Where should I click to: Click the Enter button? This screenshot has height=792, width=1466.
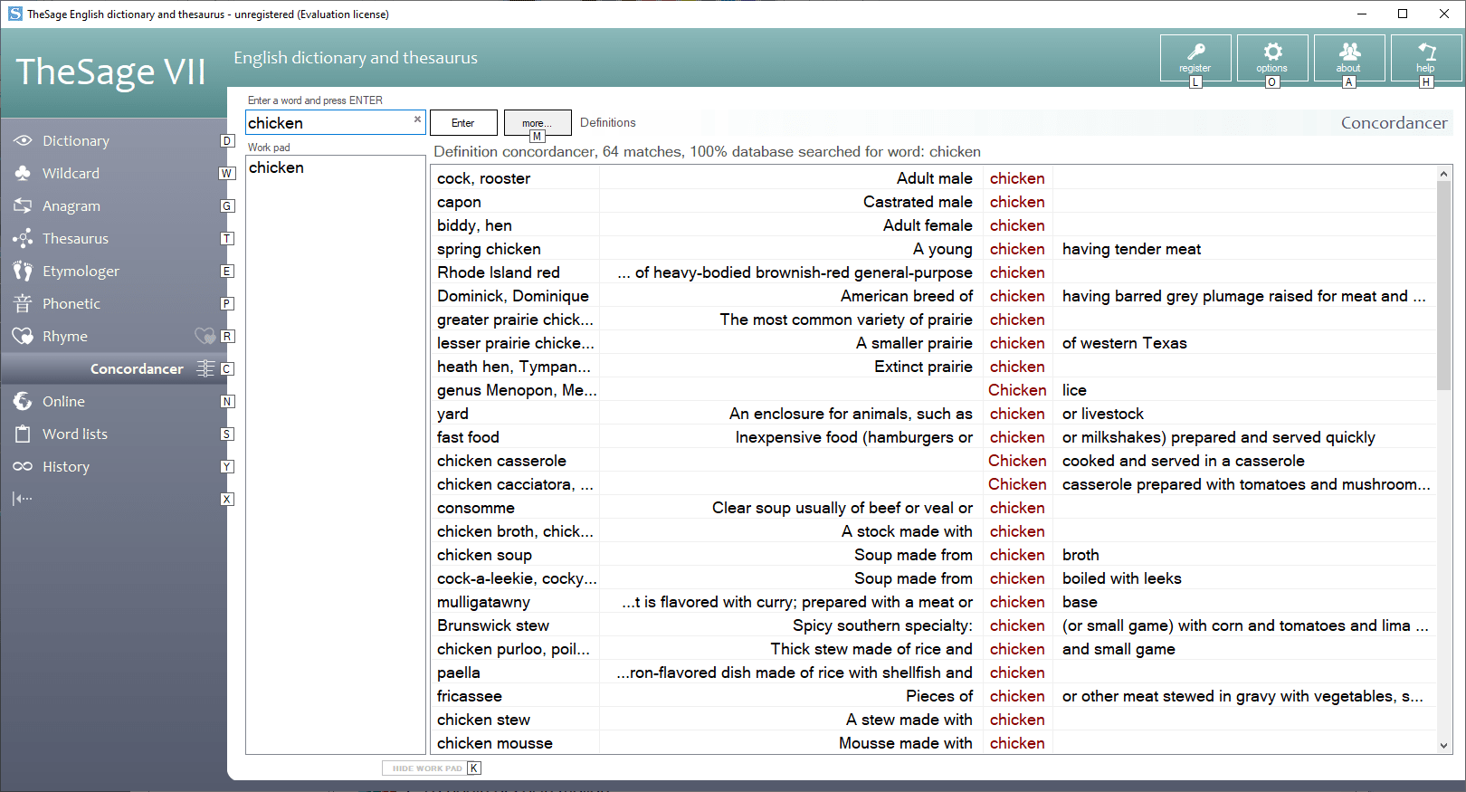coord(463,122)
